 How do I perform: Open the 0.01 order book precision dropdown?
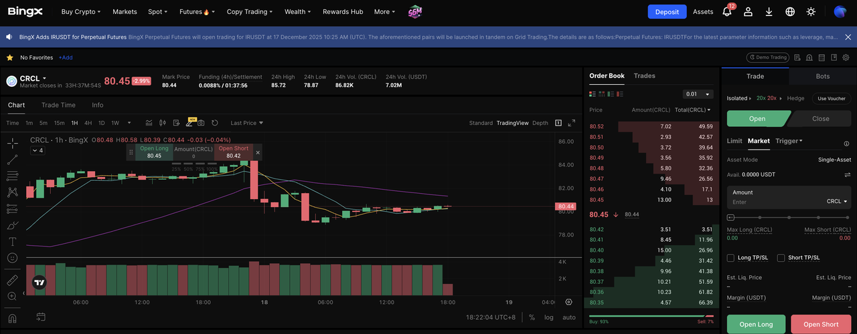(698, 94)
